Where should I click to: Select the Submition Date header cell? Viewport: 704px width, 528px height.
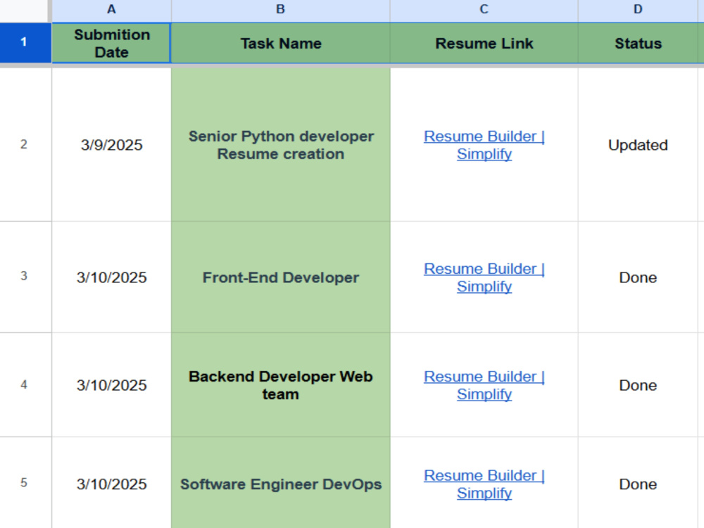pos(111,43)
